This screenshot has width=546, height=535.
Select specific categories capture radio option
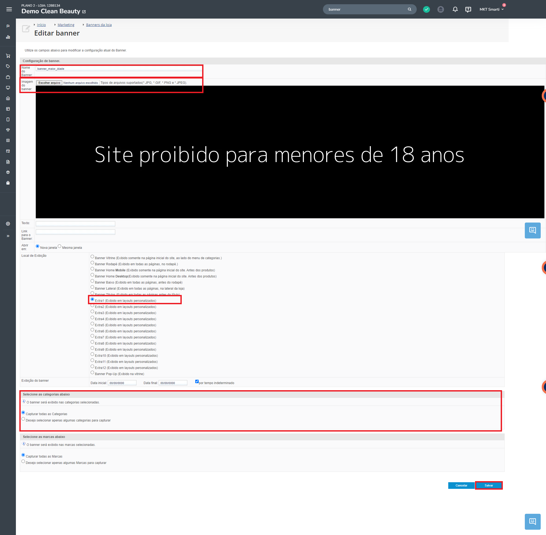pyautogui.click(x=23, y=419)
